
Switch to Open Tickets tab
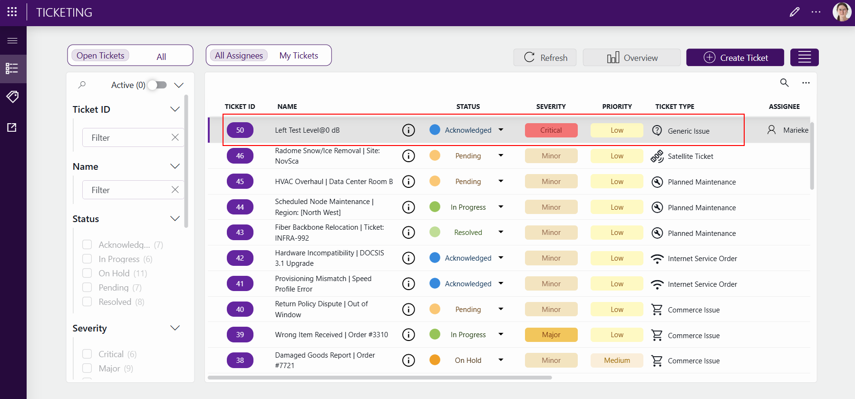click(100, 56)
